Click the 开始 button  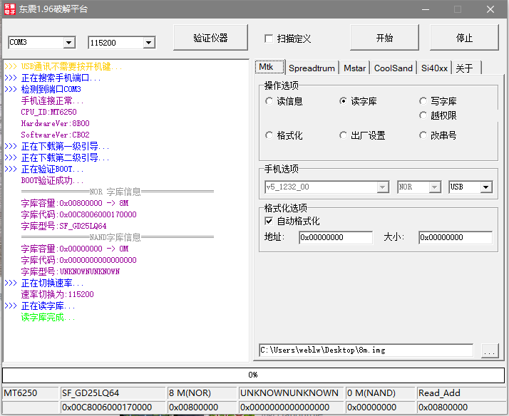coord(384,38)
